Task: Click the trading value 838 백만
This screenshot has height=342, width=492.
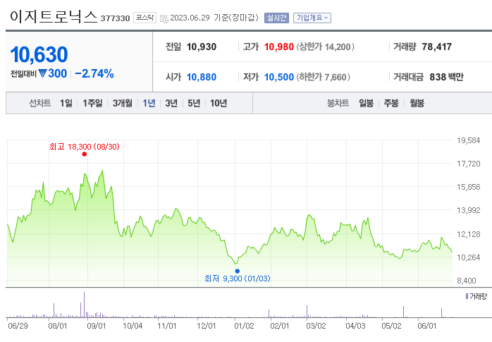Action: [x=446, y=77]
